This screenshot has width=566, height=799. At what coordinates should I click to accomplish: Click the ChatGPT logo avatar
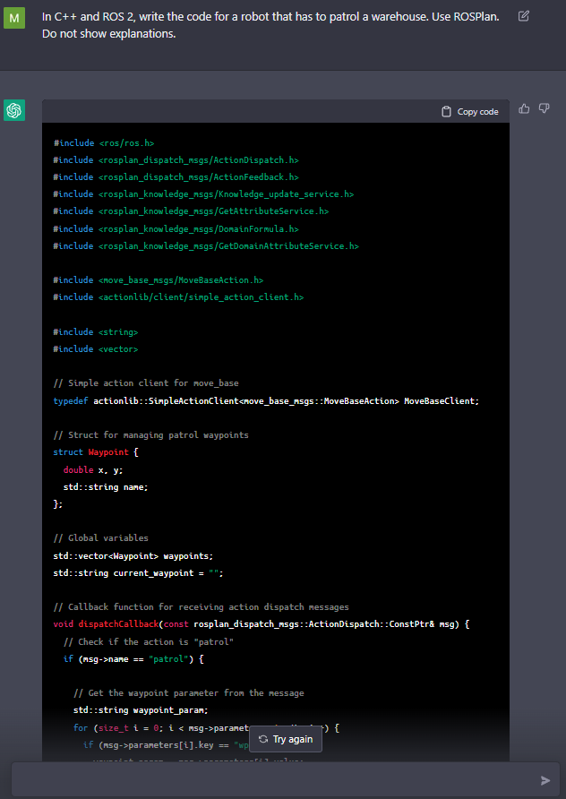click(x=14, y=110)
